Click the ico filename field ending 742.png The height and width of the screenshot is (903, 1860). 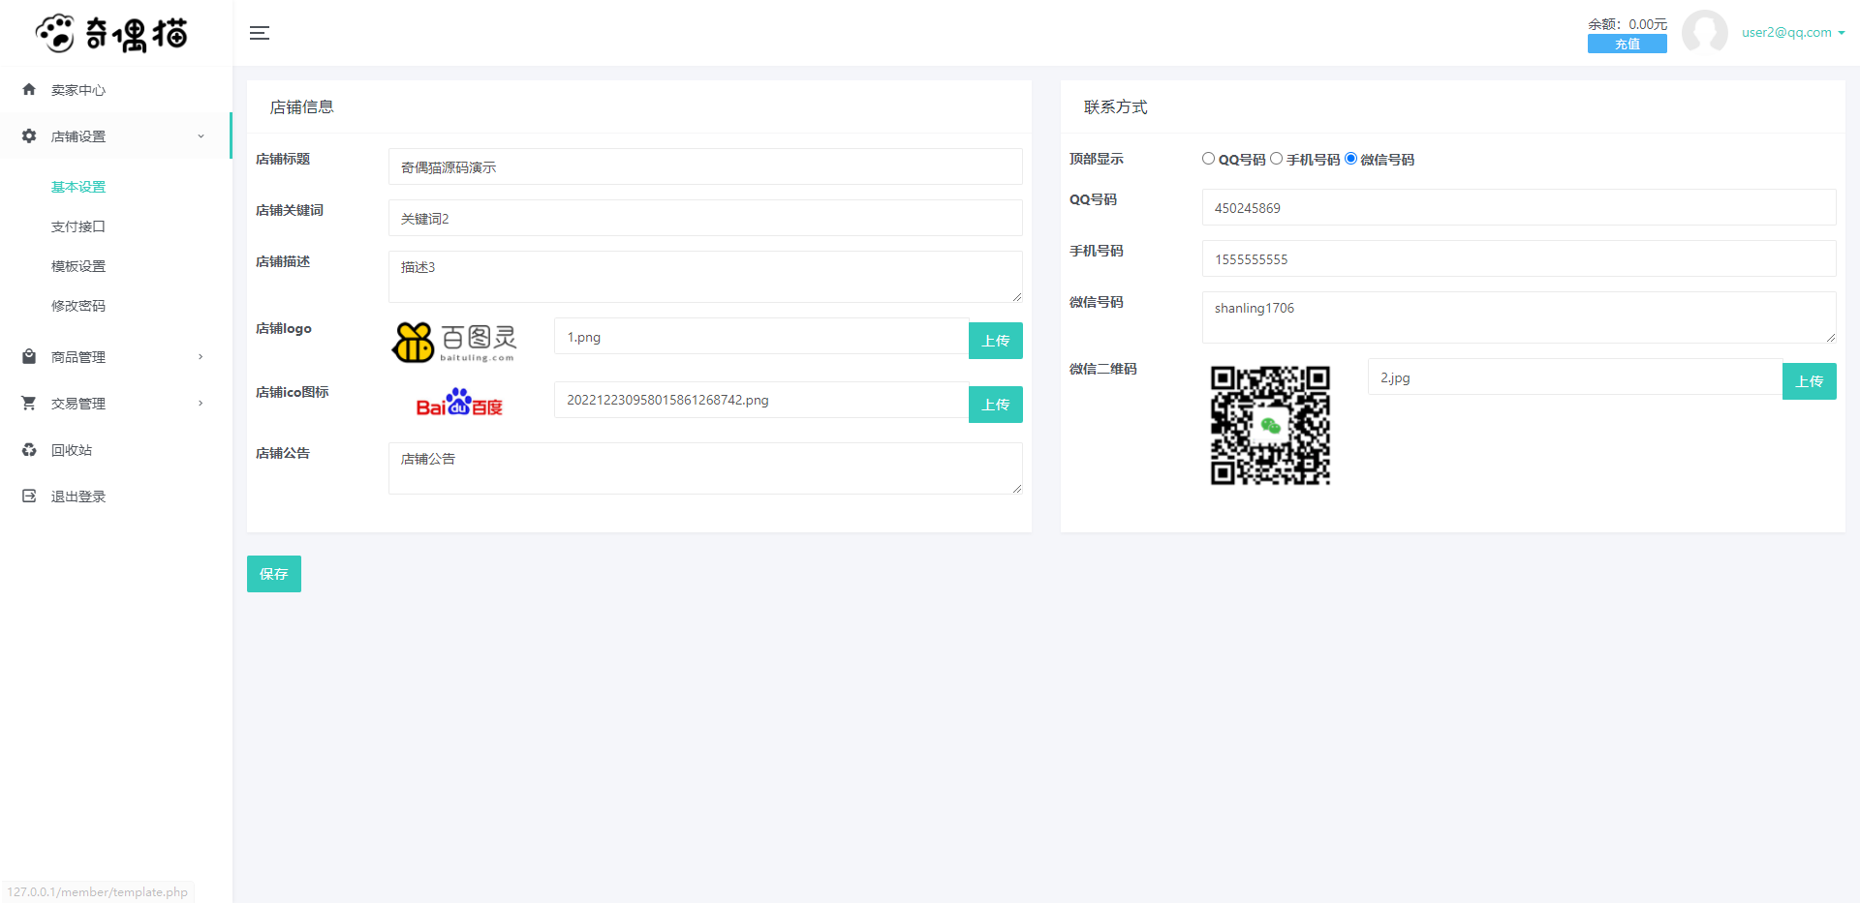(x=761, y=400)
